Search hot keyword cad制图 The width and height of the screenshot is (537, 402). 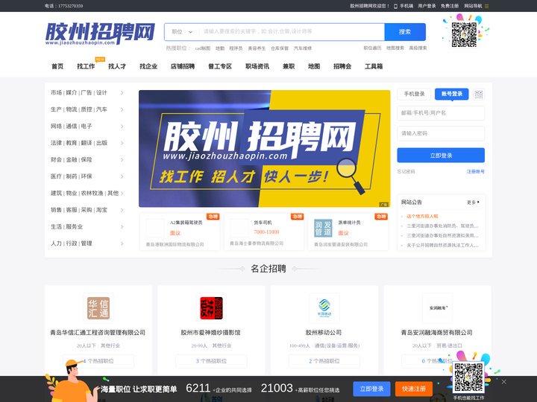point(203,48)
